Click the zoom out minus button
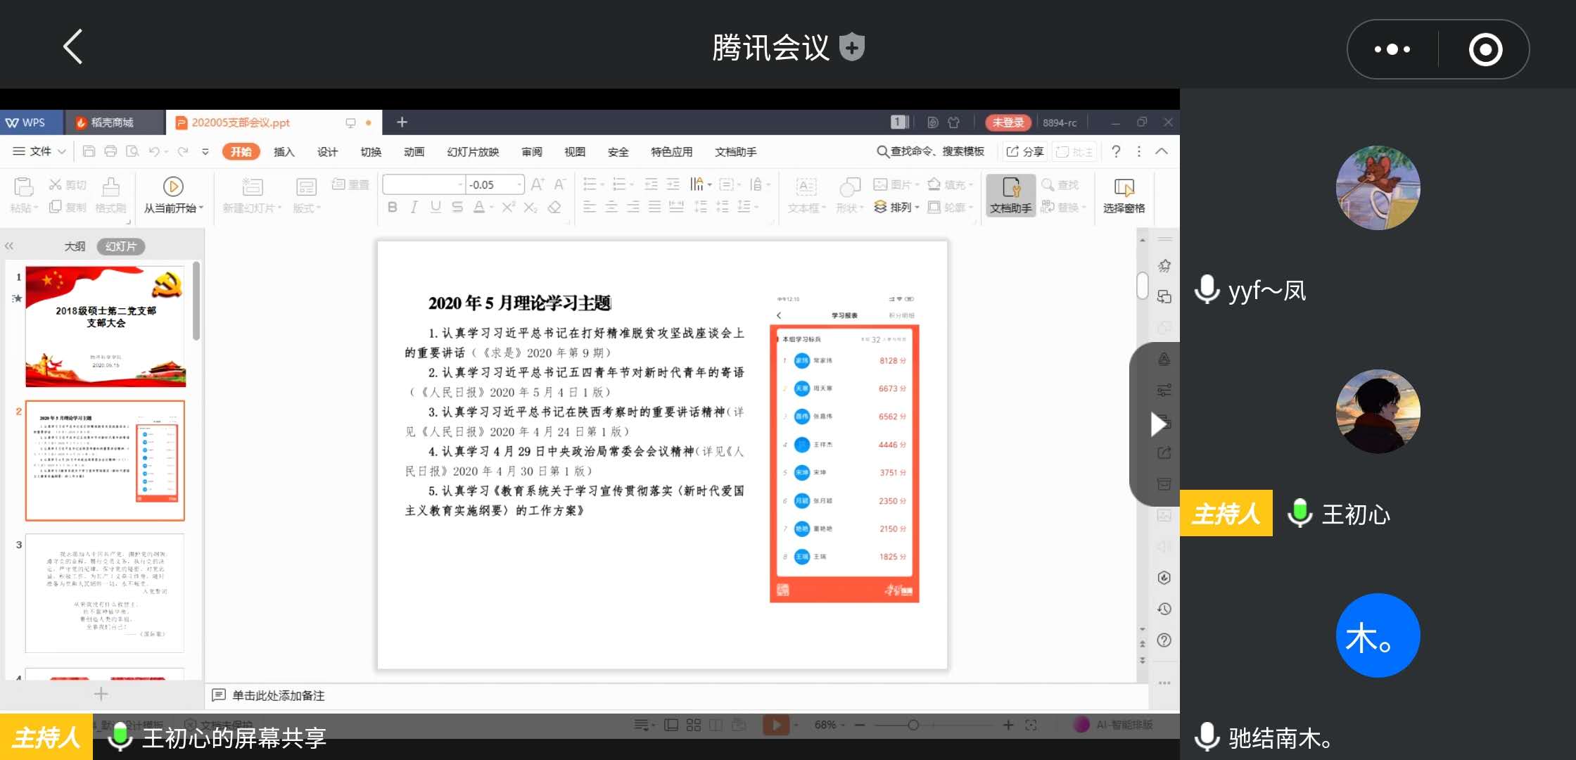Viewport: 1576px width, 760px height. pos(860,725)
